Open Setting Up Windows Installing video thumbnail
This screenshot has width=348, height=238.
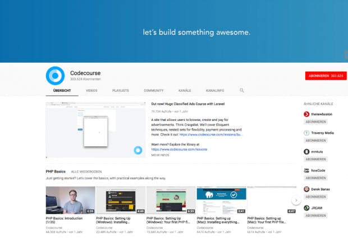(x=121, y=200)
